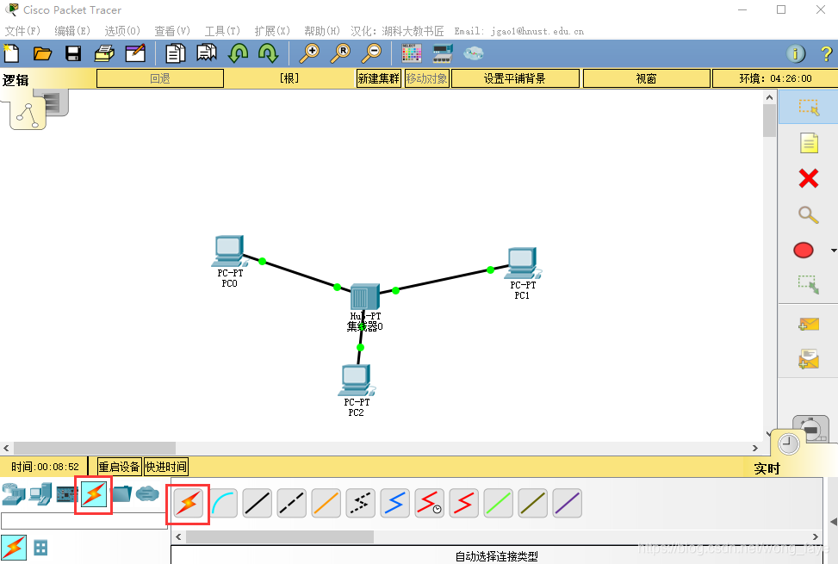Image resolution: width=838 pixels, height=564 pixels.
Task: Select the purple USB cable
Action: coord(567,504)
